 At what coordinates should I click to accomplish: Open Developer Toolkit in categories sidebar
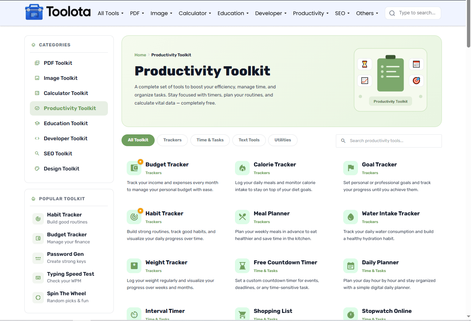[69, 138]
